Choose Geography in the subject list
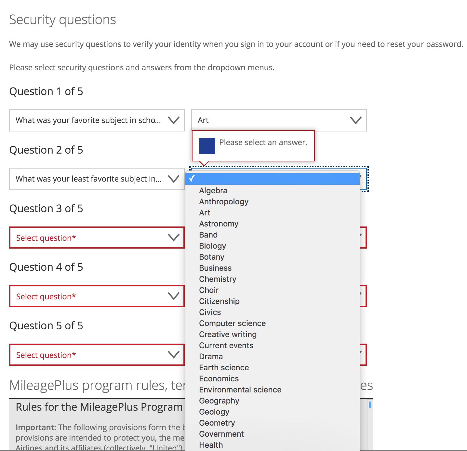This screenshot has height=451, width=467. (219, 401)
